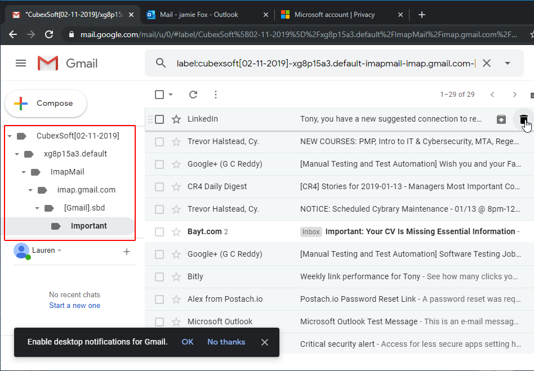534x371 pixels.
Task: Click the browser Forward arrow
Action: pyautogui.click(x=31, y=34)
